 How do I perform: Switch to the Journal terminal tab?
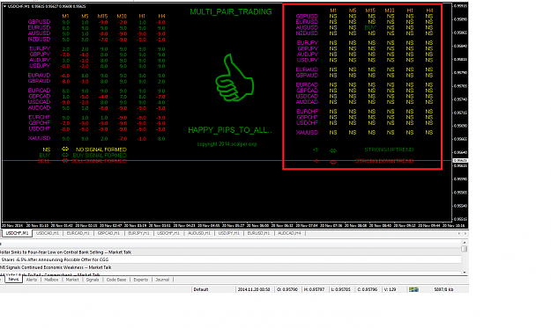tap(162, 280)
